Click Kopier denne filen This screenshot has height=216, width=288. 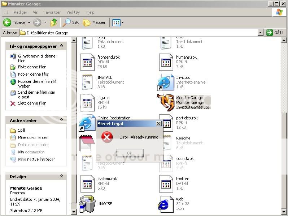(x=34, y=74)
